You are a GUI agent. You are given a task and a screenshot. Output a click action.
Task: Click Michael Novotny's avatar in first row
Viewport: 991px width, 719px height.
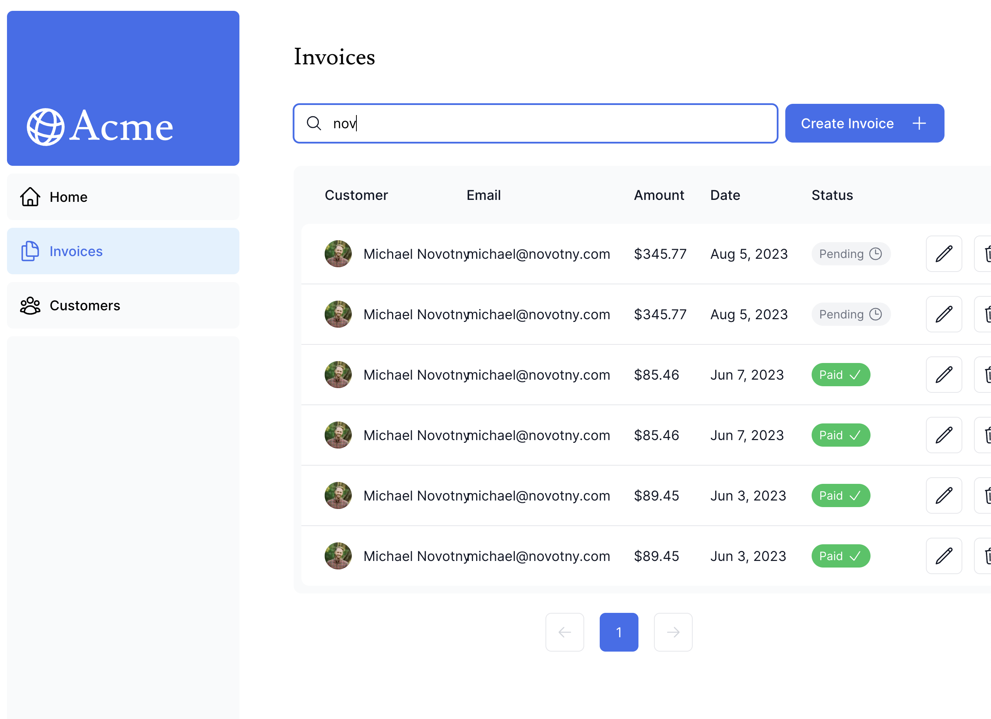pos(338,254)
